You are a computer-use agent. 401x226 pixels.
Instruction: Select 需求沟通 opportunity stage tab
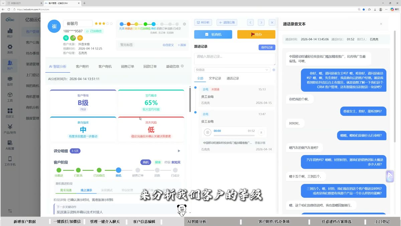point(65,190)
